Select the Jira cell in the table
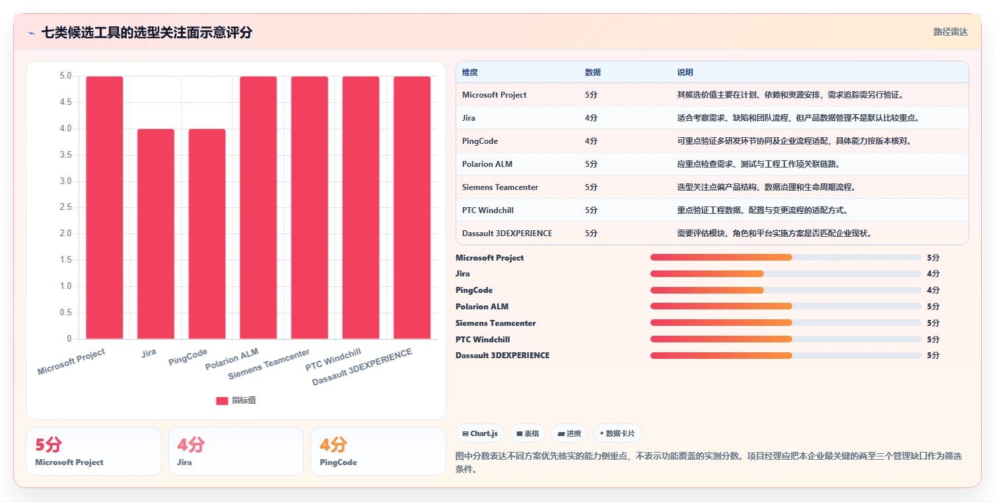 click(x=469, y=118)
